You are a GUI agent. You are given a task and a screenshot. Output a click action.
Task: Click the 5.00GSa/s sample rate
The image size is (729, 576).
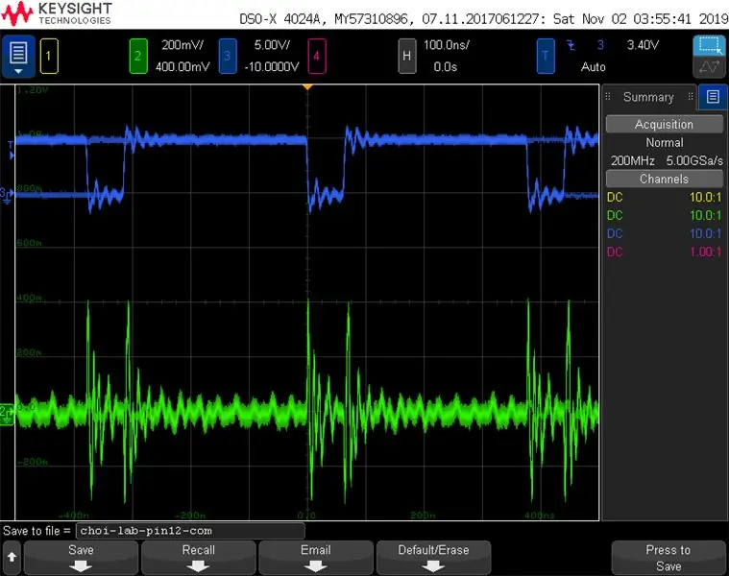(694, 160)
